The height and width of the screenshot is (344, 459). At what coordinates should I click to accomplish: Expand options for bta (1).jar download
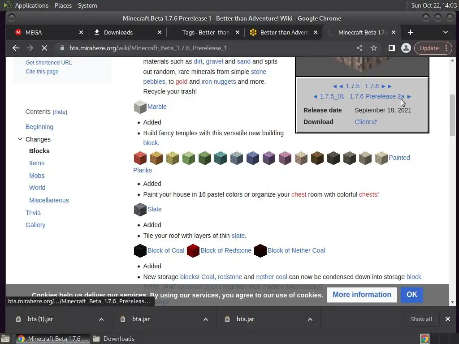(101, 319)
